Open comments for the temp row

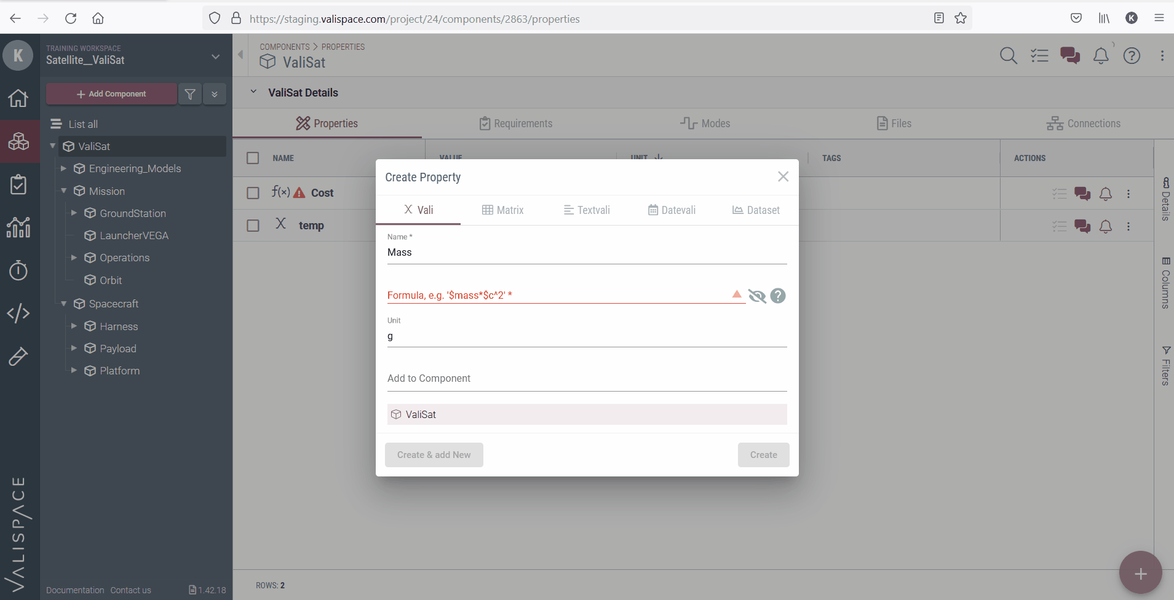(1082, 226)
